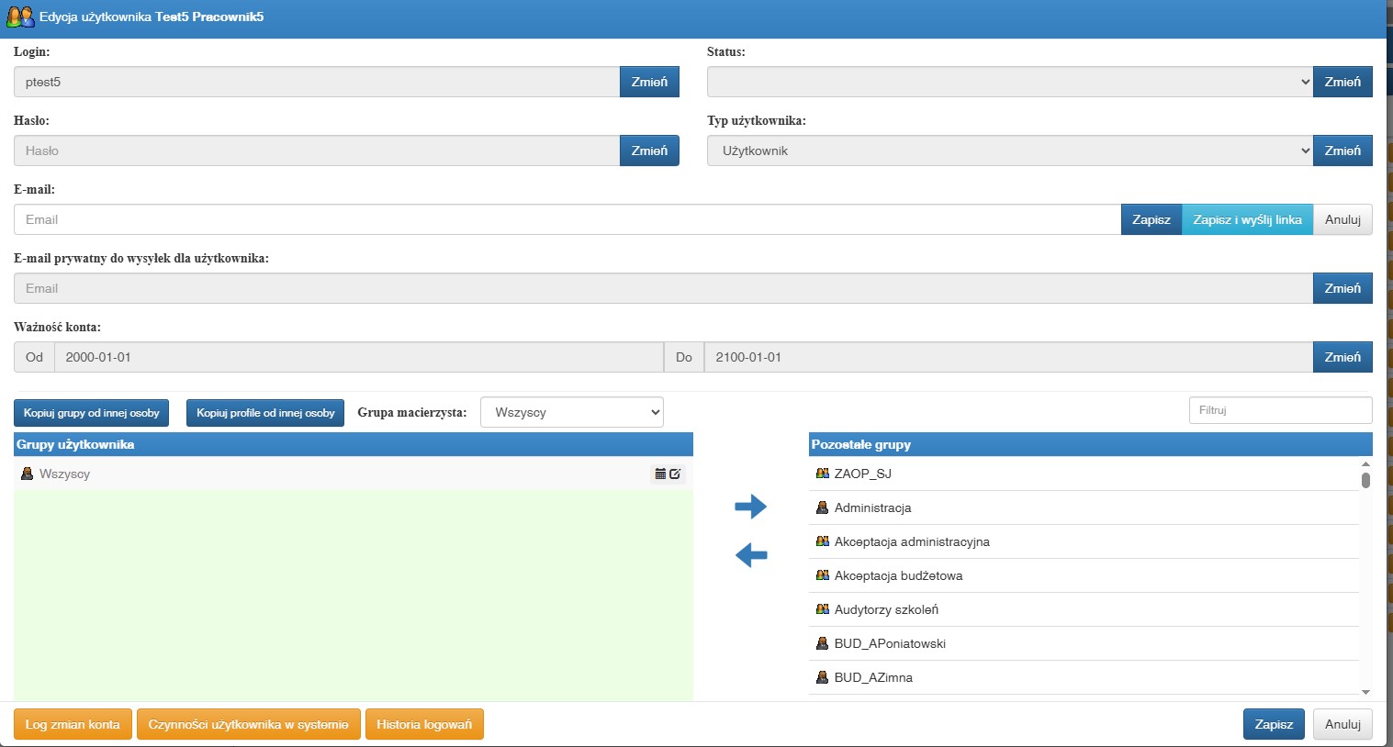Click the left arrow to move group
Image resolution: width=1393 pixels, height=747 pixels.
[750, 554]
